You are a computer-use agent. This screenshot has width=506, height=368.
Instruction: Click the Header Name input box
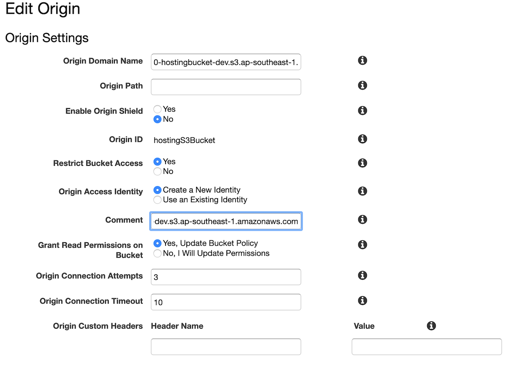tap(226, 347)
